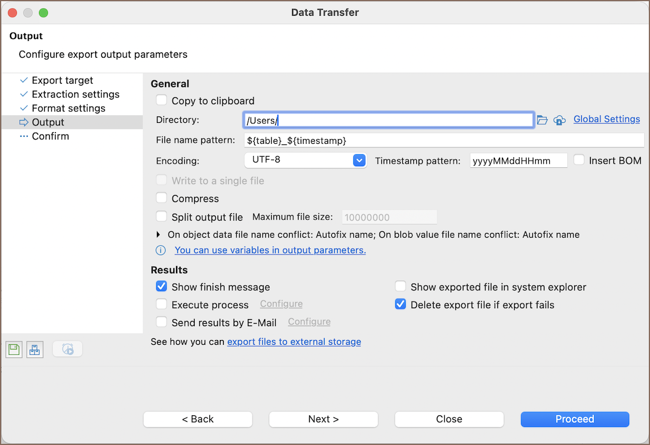Expand the file name conflict section triangle
This screenshot has height=445, width=650.
[x=158, y=235]
